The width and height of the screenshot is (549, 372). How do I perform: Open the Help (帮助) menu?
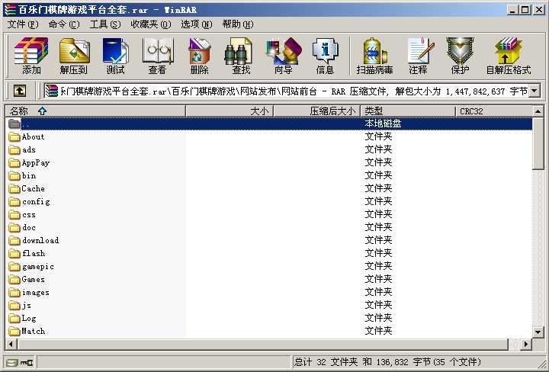click(238, 24)
